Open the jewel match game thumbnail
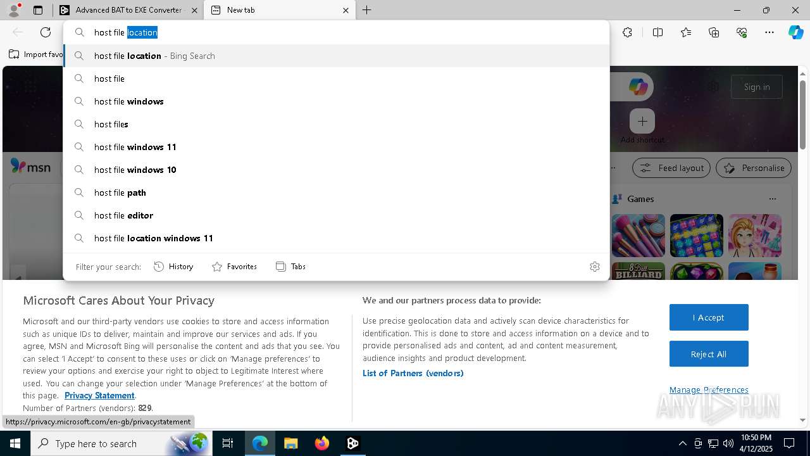 (x=697, y=235)
